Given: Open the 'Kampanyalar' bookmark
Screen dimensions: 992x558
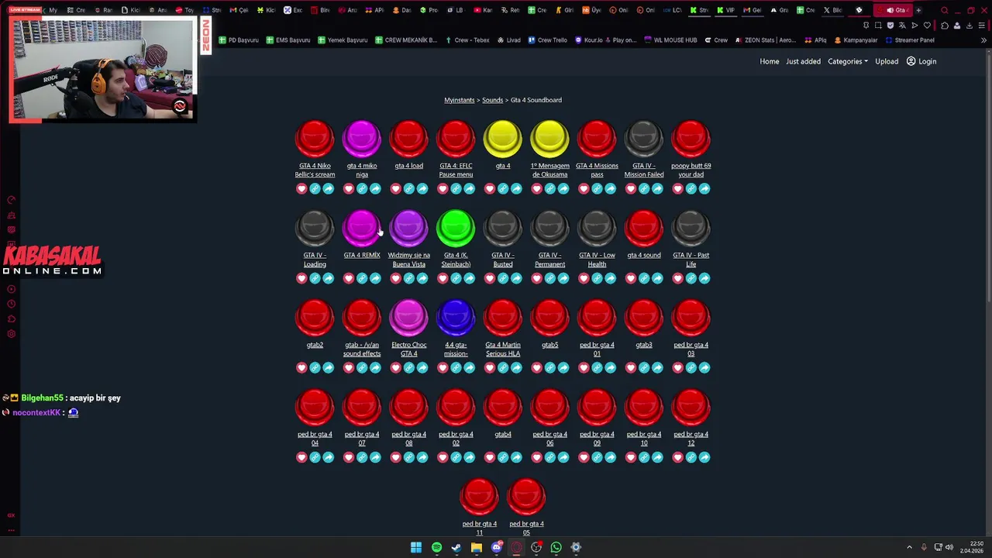Looking at the screenshot, I should pyautogui.click(x=856, y=40).
